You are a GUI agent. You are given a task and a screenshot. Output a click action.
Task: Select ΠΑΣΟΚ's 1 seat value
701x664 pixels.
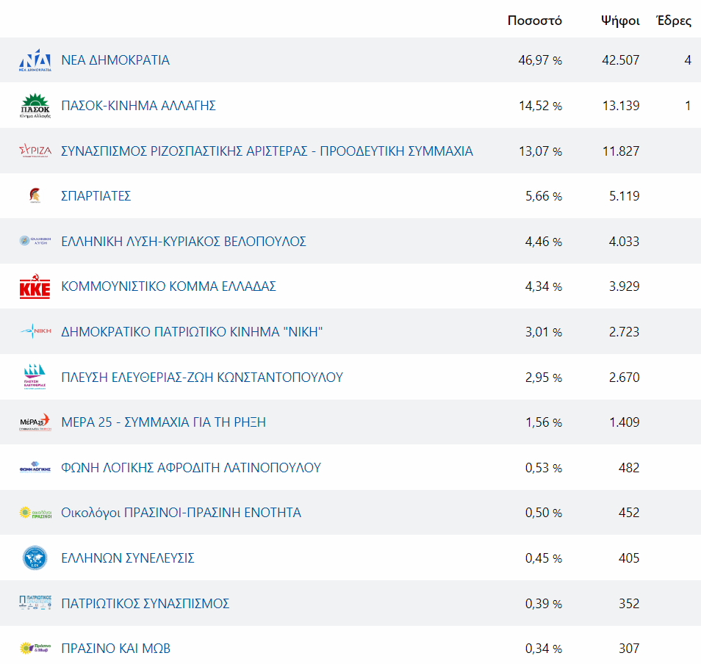tap(688, 106)
